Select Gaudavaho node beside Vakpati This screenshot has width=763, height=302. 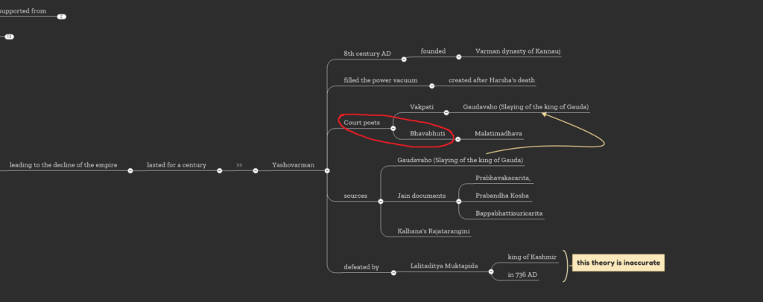[x=526, y=107]
